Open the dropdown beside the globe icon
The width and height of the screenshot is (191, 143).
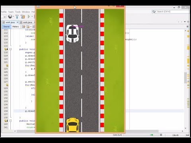pyautogui.click(x=14, y=17)
